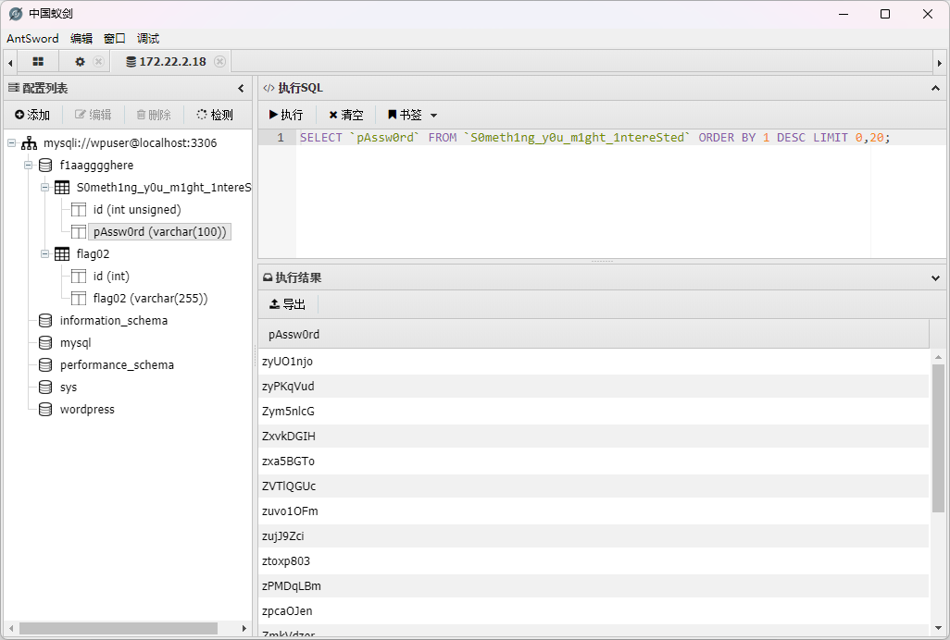Viewport: 950px width, 640px height.
Task: Click the f1aaggghere database cylinder icon
Action: coord(45,166)
